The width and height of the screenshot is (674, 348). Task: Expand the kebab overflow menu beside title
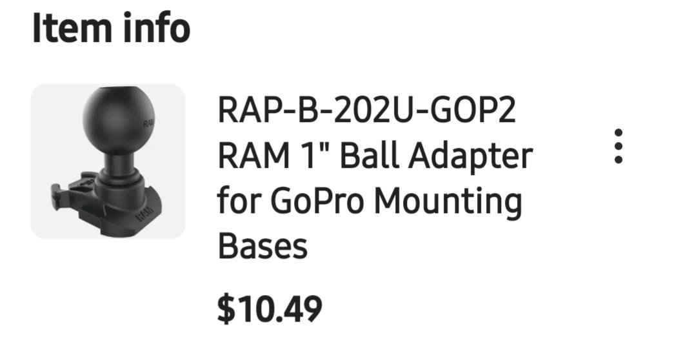(618, 146)
